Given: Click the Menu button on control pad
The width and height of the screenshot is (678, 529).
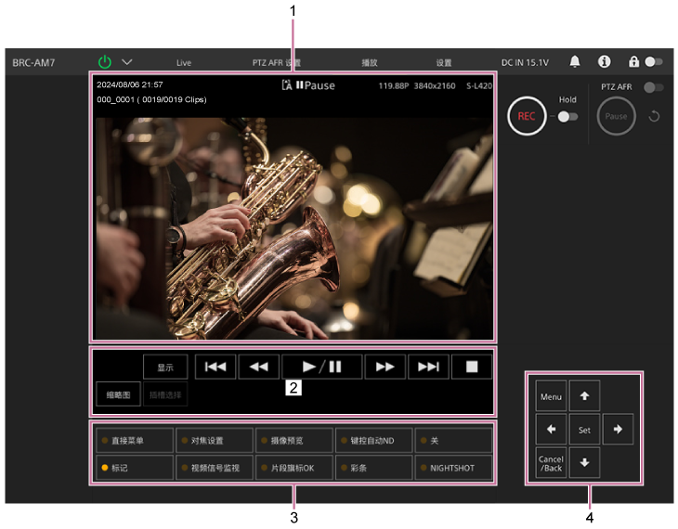Looking at the screenshot, I should coord(551,397).
